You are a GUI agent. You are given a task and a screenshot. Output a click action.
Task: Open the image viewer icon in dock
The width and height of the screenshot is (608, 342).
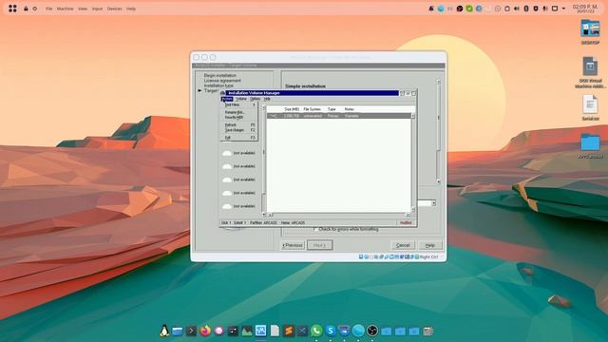click(x=247, y=331)
